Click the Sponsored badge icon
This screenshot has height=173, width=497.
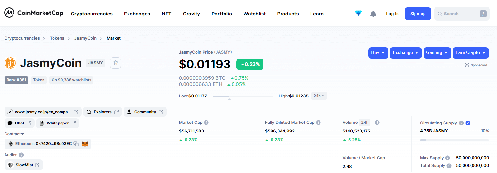pyautogui.click(x=467, y=65)
